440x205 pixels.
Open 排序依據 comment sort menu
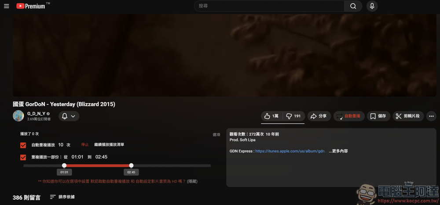click(x=62, y=197)
